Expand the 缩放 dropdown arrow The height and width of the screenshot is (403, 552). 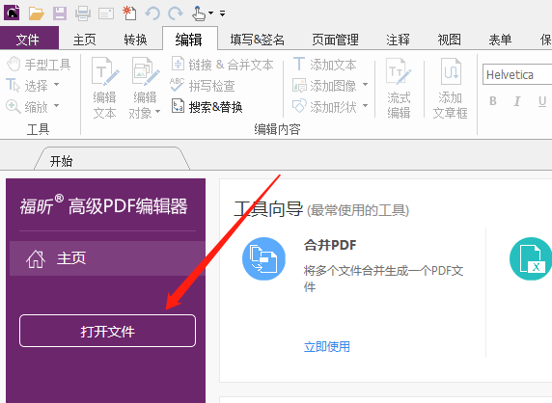pos(56,105)
